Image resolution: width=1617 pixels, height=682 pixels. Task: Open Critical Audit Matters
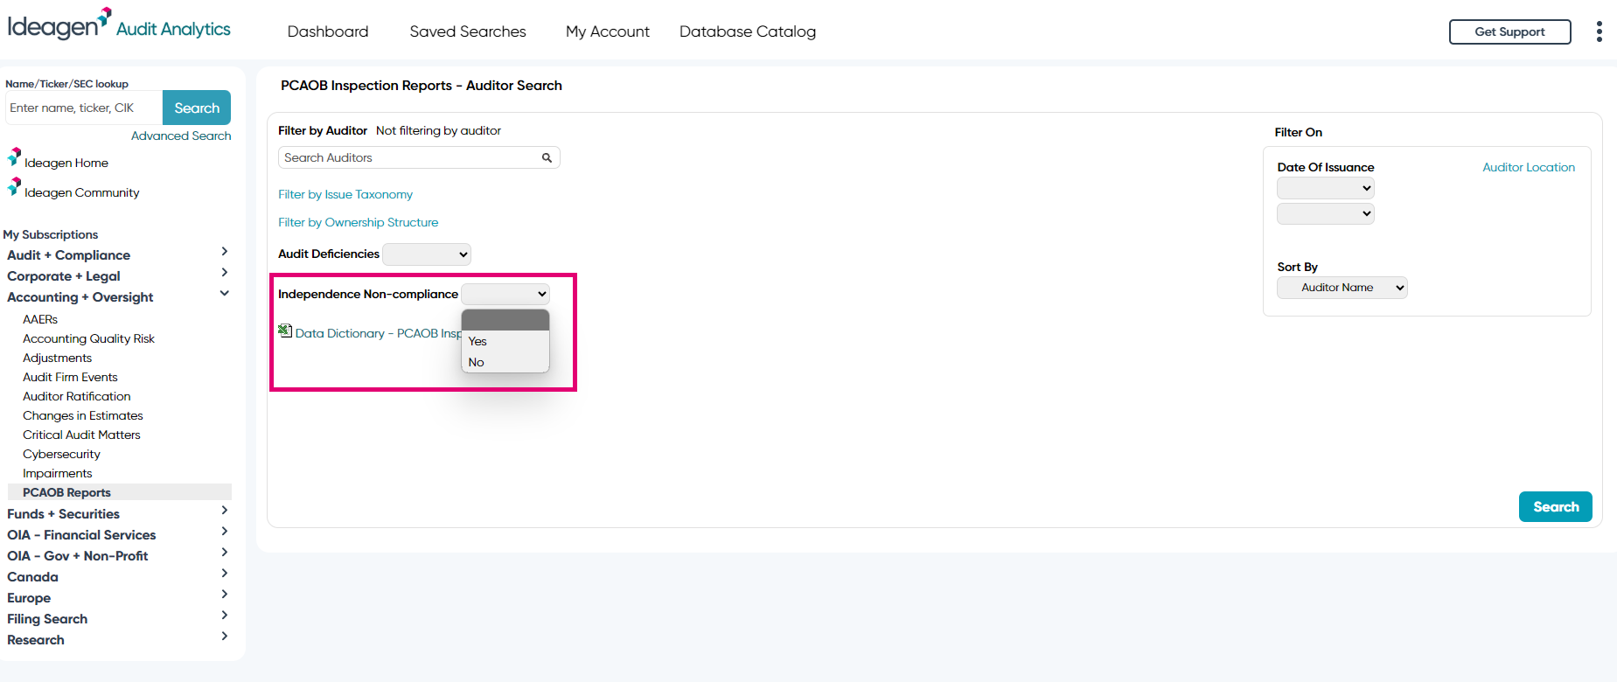[x=81, y=435]
